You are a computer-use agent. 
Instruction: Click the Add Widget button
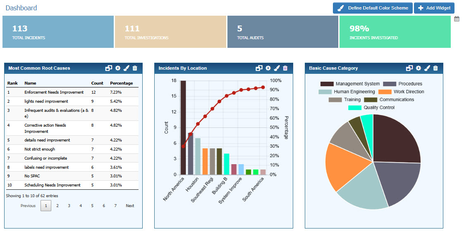[434, 8]
